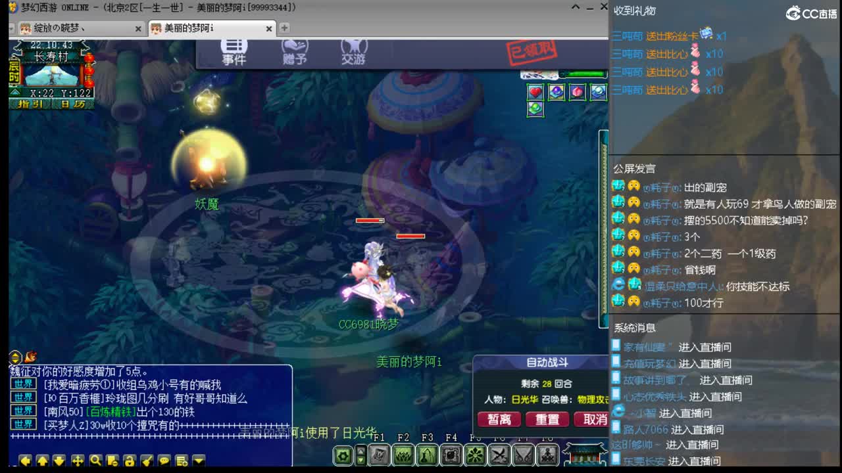
Task: Click the 自动战斗 panel title
Action: click(547, 363)
